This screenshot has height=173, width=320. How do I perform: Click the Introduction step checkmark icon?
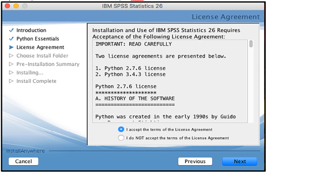tap(11, 30)
